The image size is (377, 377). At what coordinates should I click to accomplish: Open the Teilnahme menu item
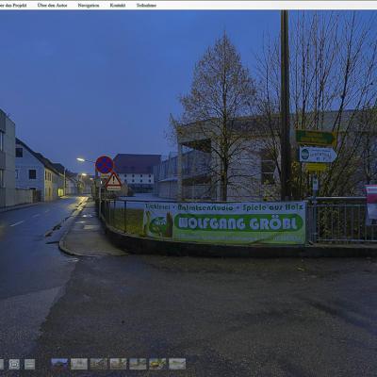pyautogui.click(x=146, y=5)
